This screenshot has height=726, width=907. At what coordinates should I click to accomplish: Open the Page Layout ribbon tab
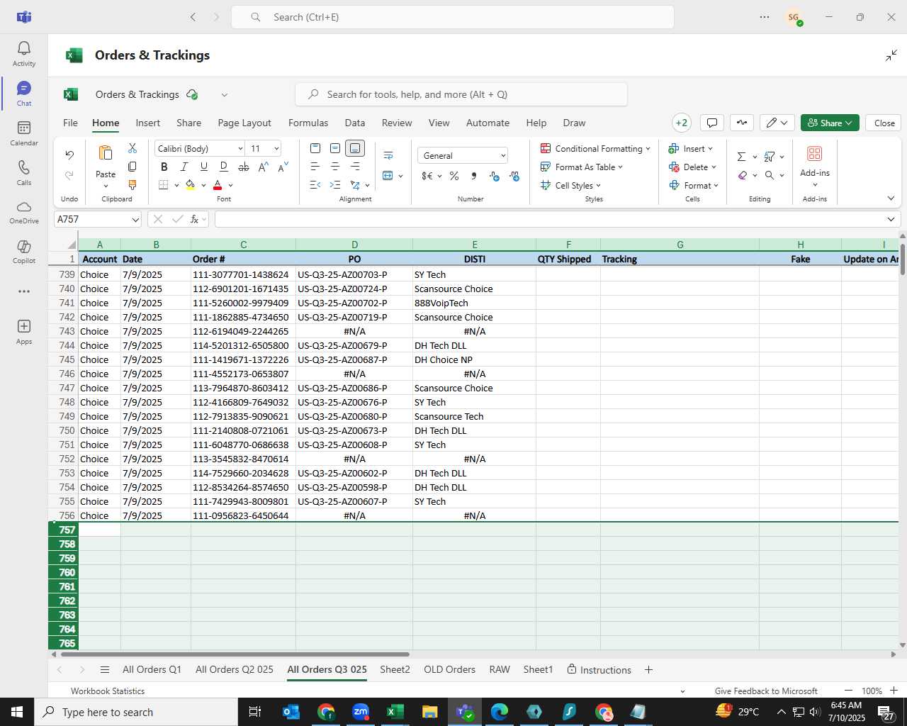(x=244, y=123)
